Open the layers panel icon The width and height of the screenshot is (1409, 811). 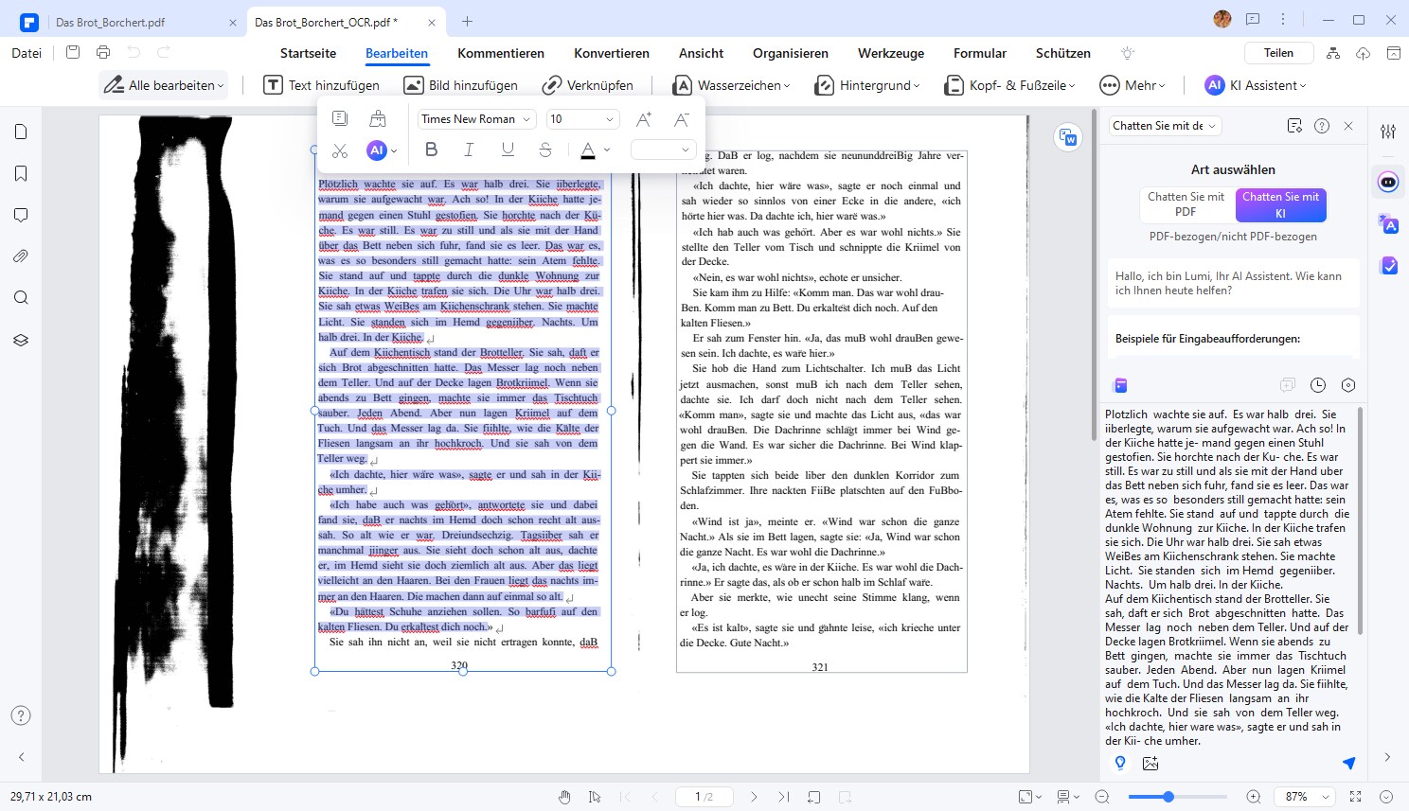(x=21, y=340)
